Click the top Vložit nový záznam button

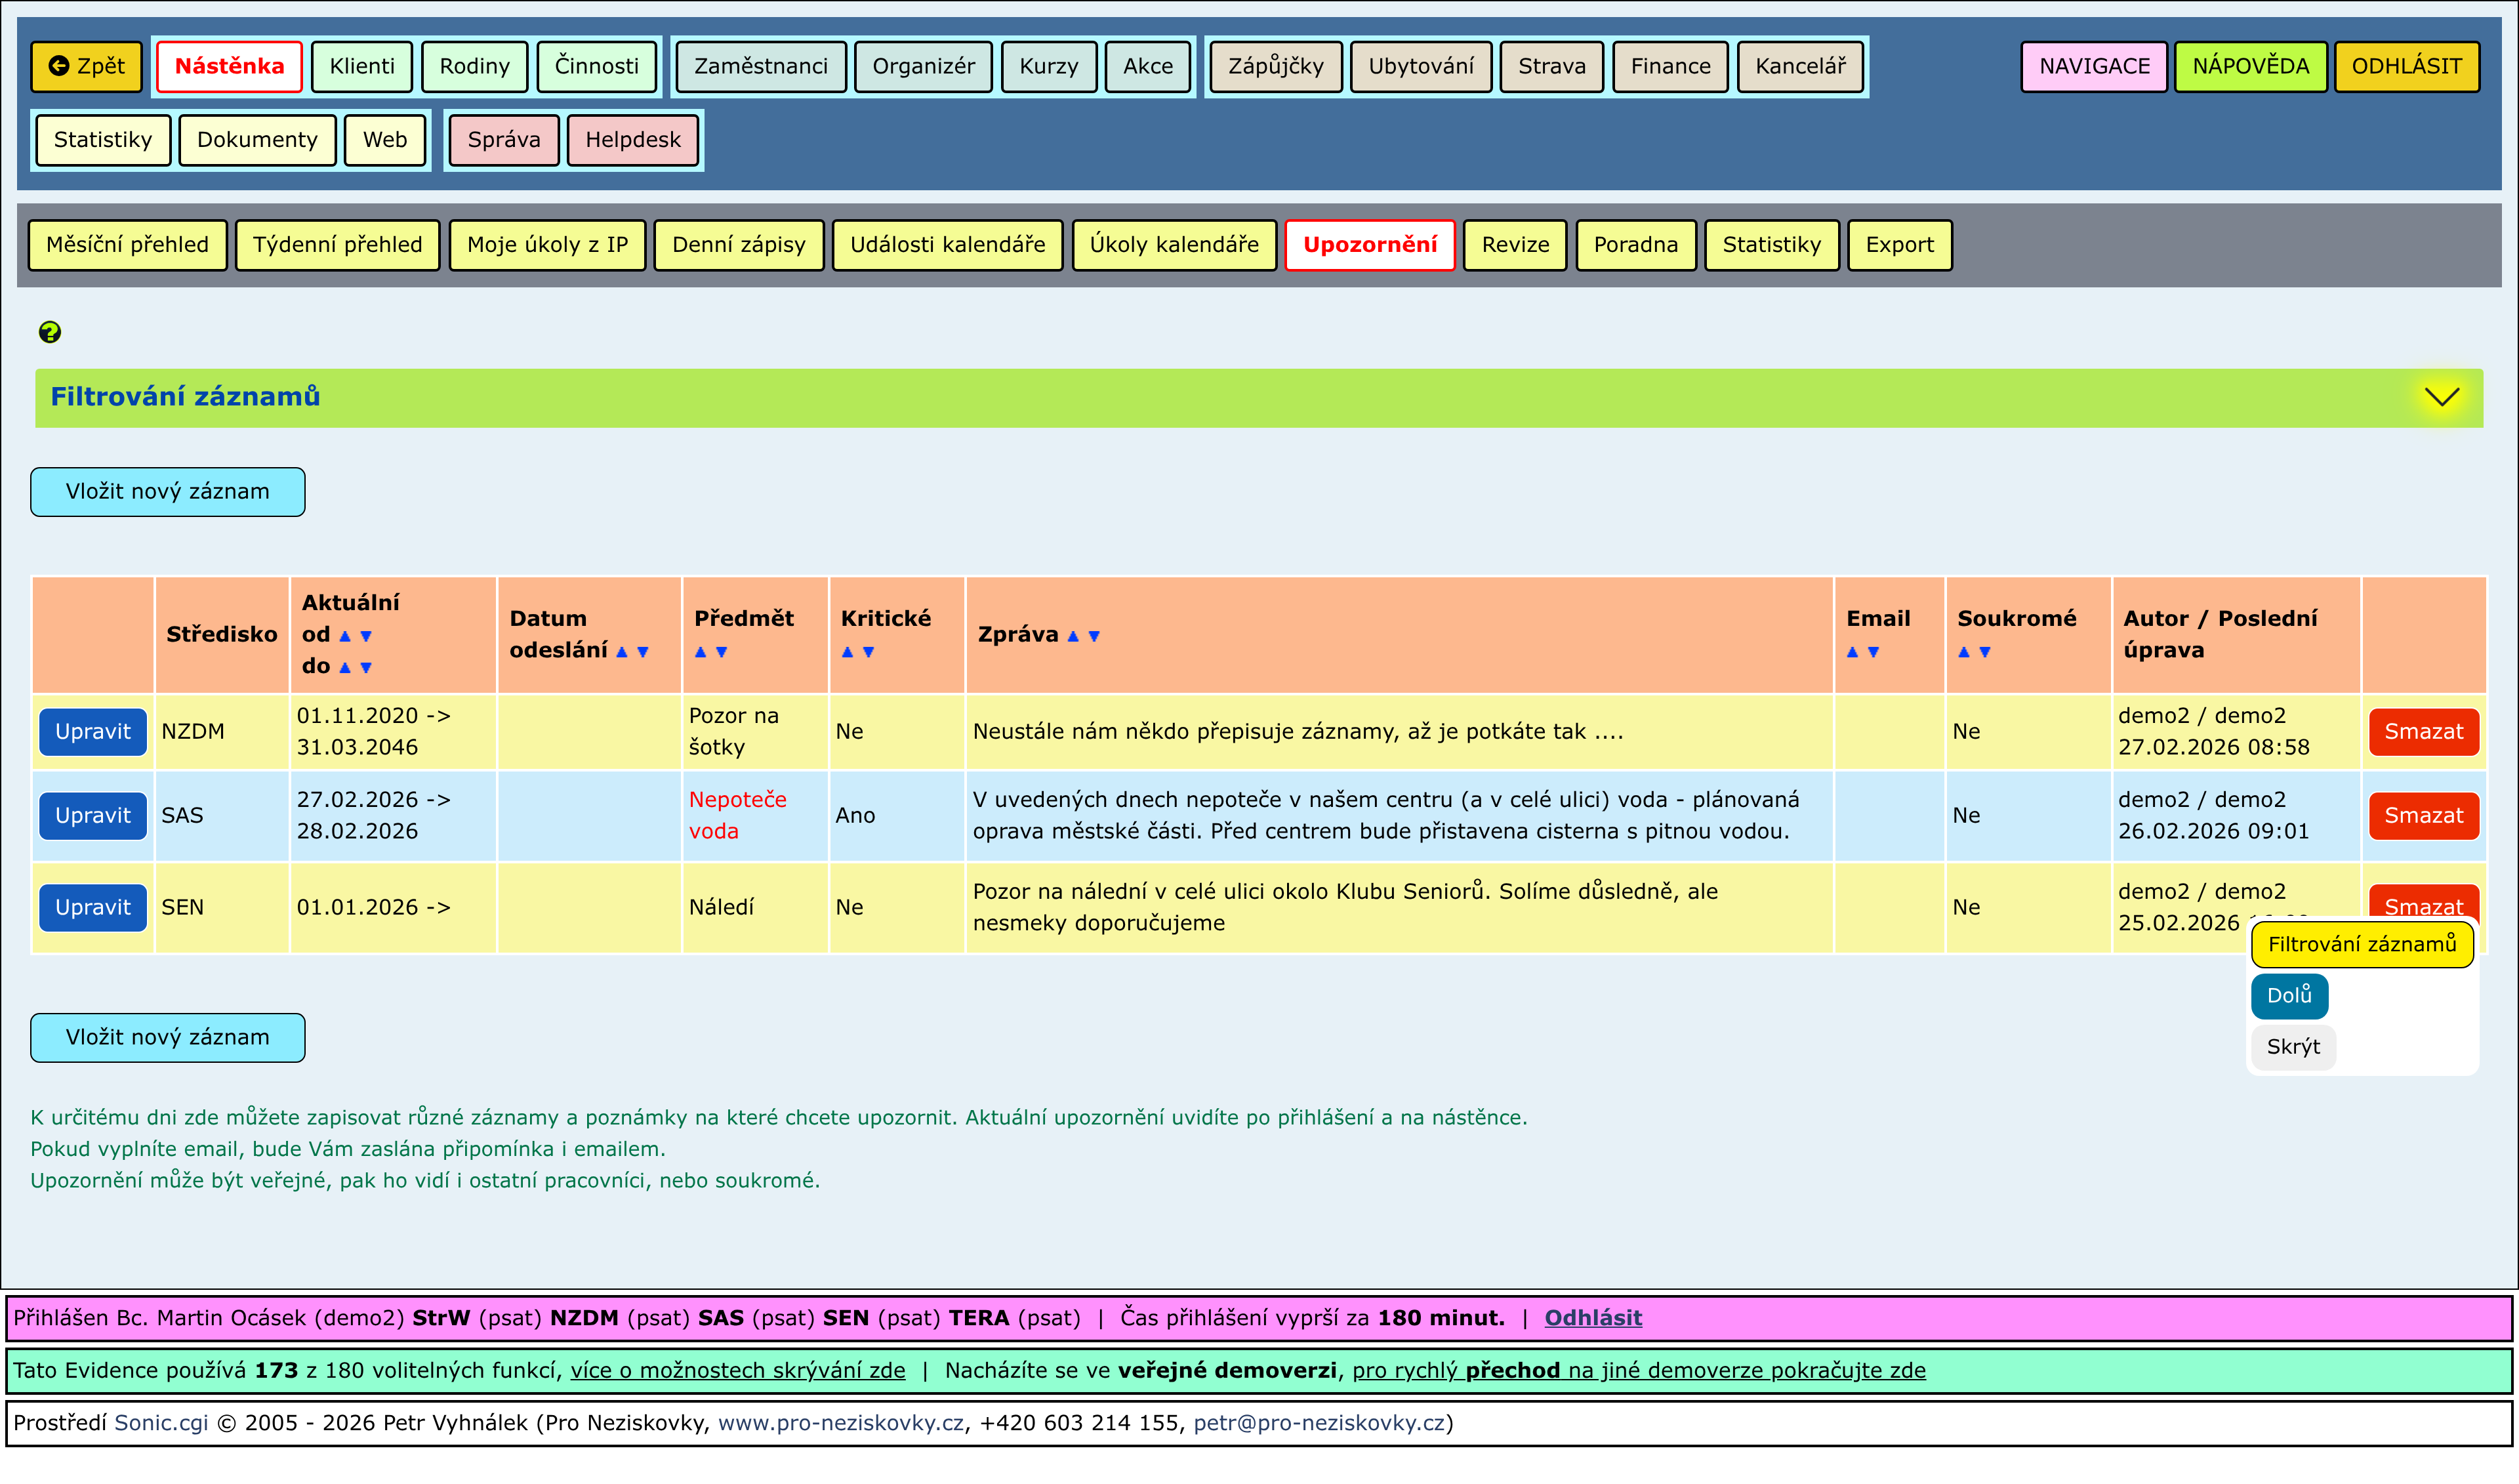click(x=168, y=492)
